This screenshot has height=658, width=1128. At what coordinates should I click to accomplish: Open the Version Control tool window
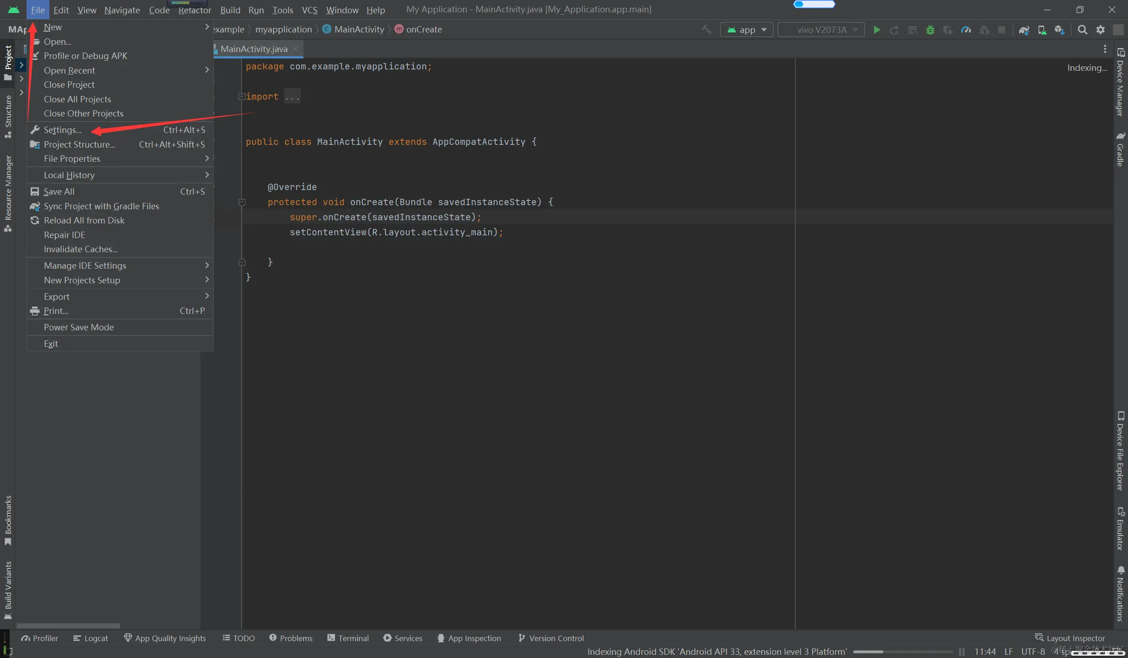[551, 638]
